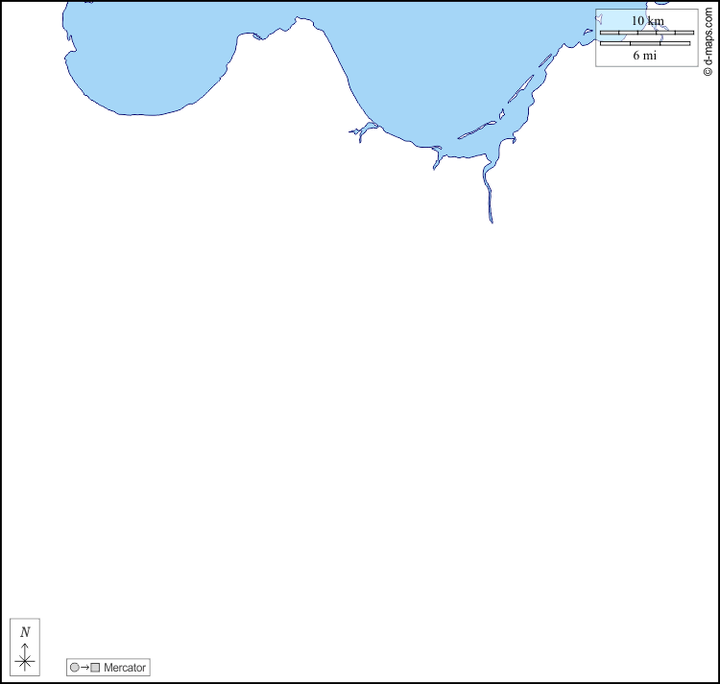Click the kilometer scale bar
Viewport: 720px width, 684px height.
(646, 33)
